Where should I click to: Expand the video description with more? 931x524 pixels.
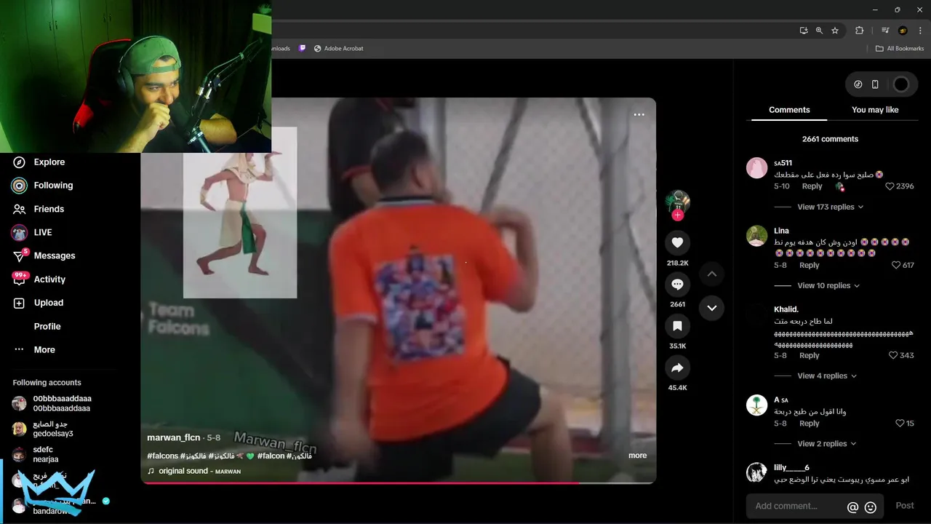click(637, 456)
